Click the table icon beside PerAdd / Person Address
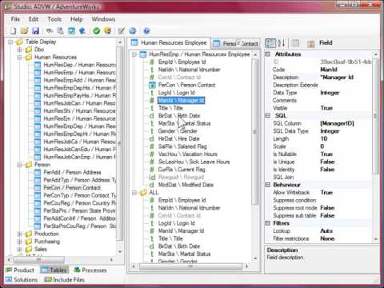This screenshot has width=384, height=288. click(38, 172)
